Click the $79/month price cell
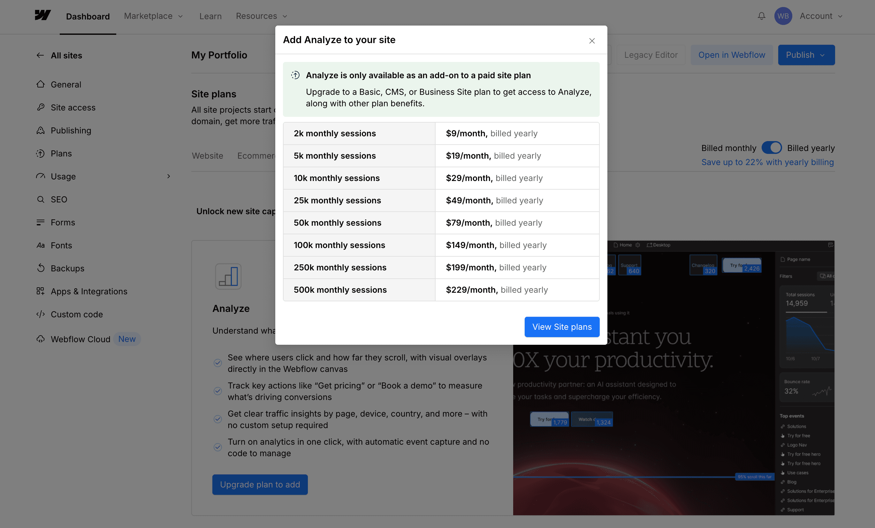 point(517,223)
